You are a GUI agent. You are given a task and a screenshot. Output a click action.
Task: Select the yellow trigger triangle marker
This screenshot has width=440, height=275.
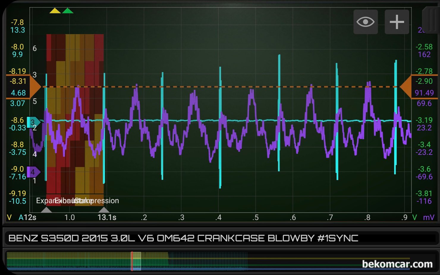point(55,11)
